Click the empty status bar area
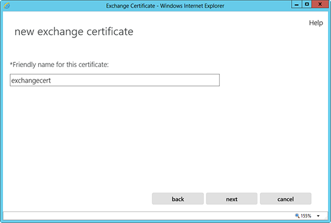 tap(148, 216)
